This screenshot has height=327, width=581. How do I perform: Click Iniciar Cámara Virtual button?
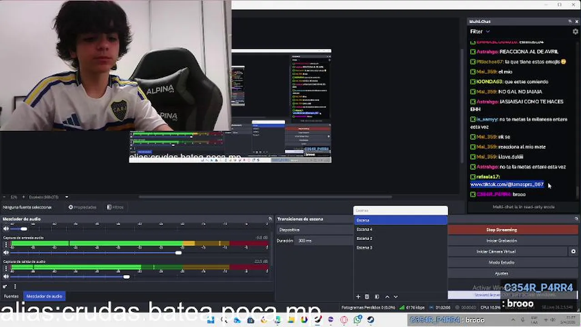click(496, 252)
